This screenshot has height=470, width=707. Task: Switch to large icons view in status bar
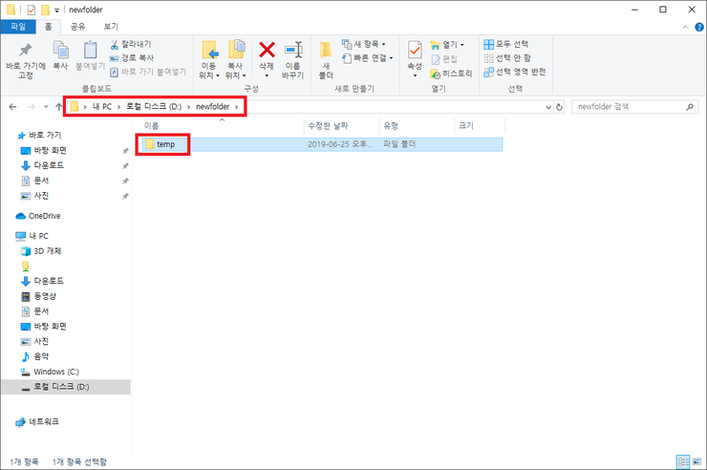coord(697,462)
